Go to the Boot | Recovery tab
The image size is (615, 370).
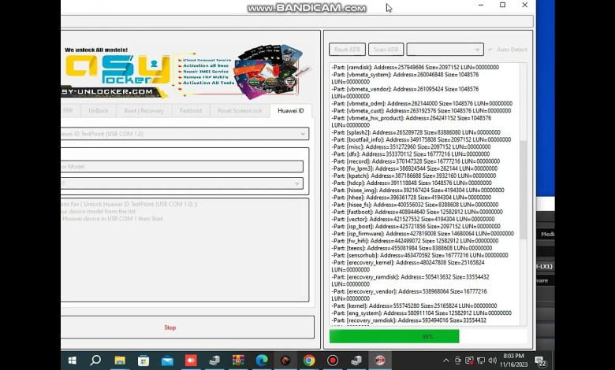click(143, 111)
